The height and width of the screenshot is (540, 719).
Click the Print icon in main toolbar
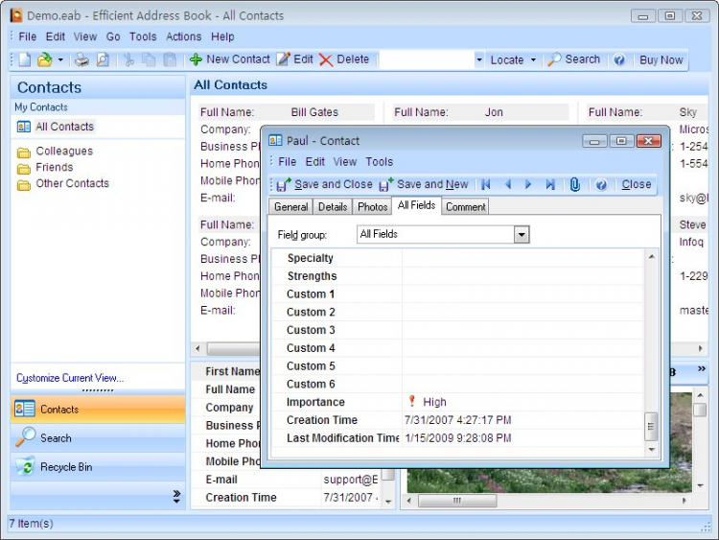81,59
